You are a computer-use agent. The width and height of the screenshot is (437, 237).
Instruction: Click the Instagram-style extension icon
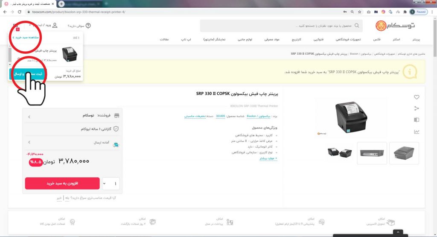pos(383,12)
